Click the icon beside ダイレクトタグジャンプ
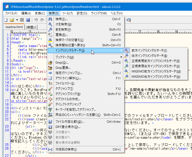The width and height of the screenshot is (192, 157). tap(50, 104)
